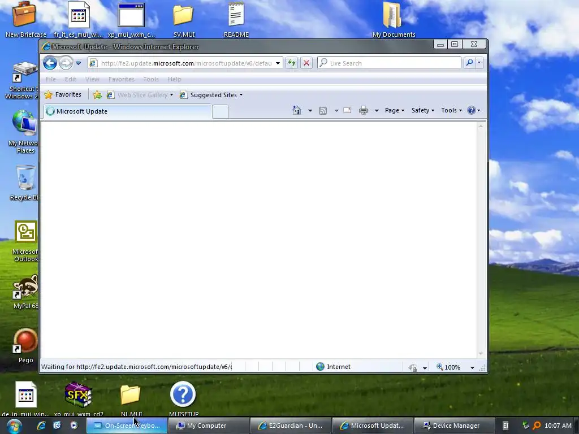Click the vertical scrollbar up arrow

pos(481,126)
